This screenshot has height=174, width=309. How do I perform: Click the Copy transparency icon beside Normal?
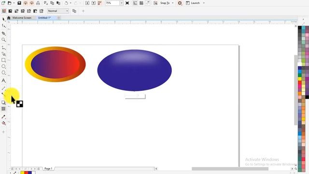74,11
